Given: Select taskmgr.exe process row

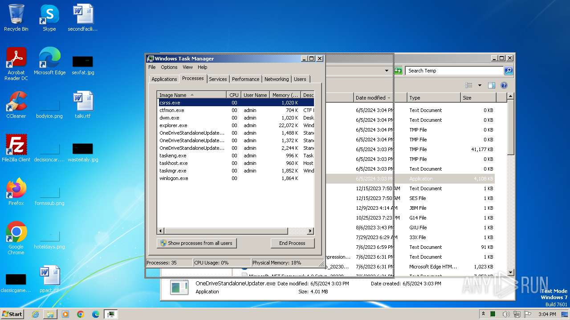Looking at the screenshot, I should [x=236, y=171].
